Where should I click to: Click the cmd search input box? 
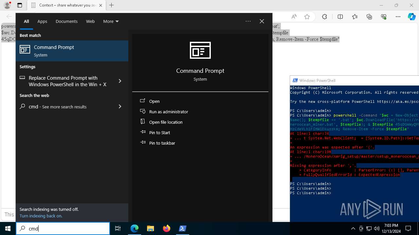63,228
